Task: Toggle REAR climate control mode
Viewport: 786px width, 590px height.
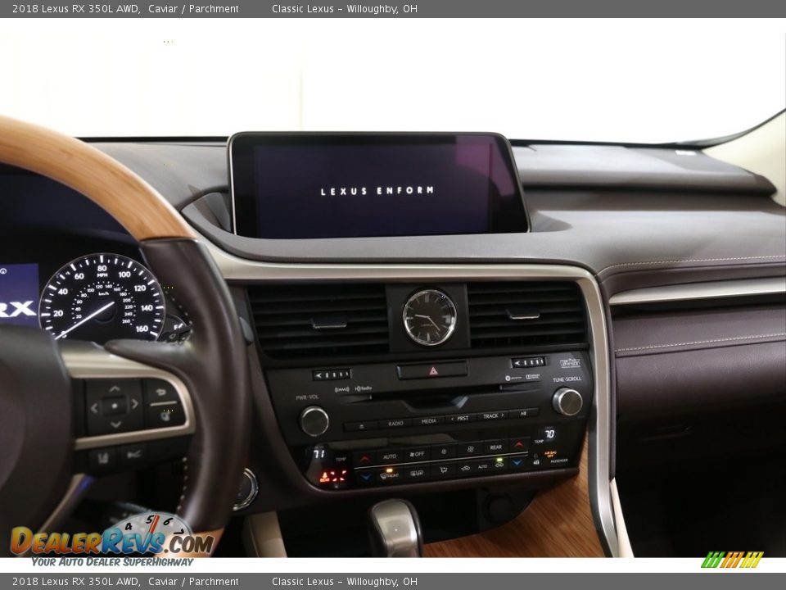Action: tap(497, 447)
